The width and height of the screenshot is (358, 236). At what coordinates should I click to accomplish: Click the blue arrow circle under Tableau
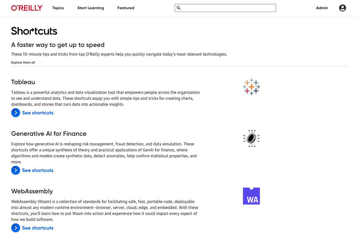click(x=16, y=113)
